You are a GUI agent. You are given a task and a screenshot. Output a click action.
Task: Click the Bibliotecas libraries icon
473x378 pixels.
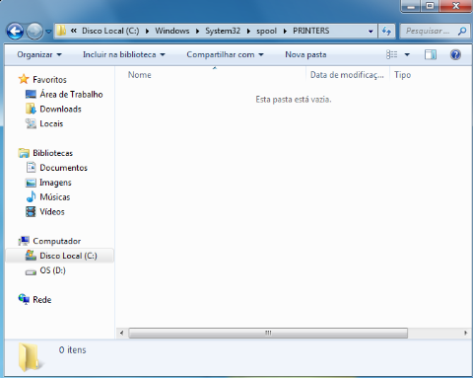(24, 153)
